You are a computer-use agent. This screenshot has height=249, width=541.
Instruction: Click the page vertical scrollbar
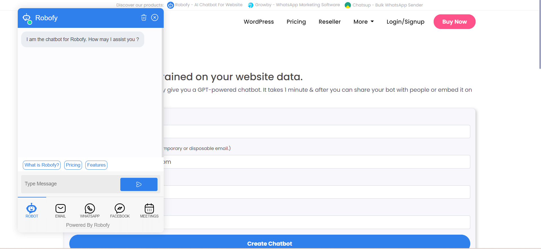tap(540, 34)
